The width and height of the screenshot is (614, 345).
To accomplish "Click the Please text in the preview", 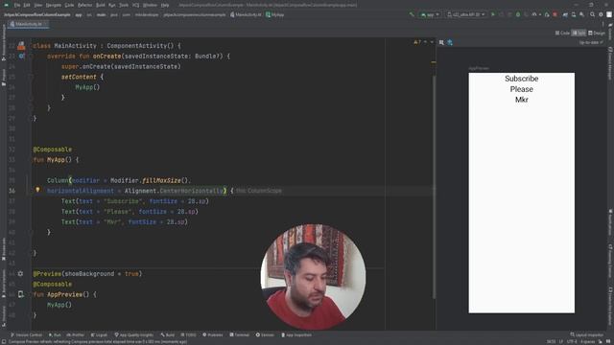I will (x=522, y=89).
